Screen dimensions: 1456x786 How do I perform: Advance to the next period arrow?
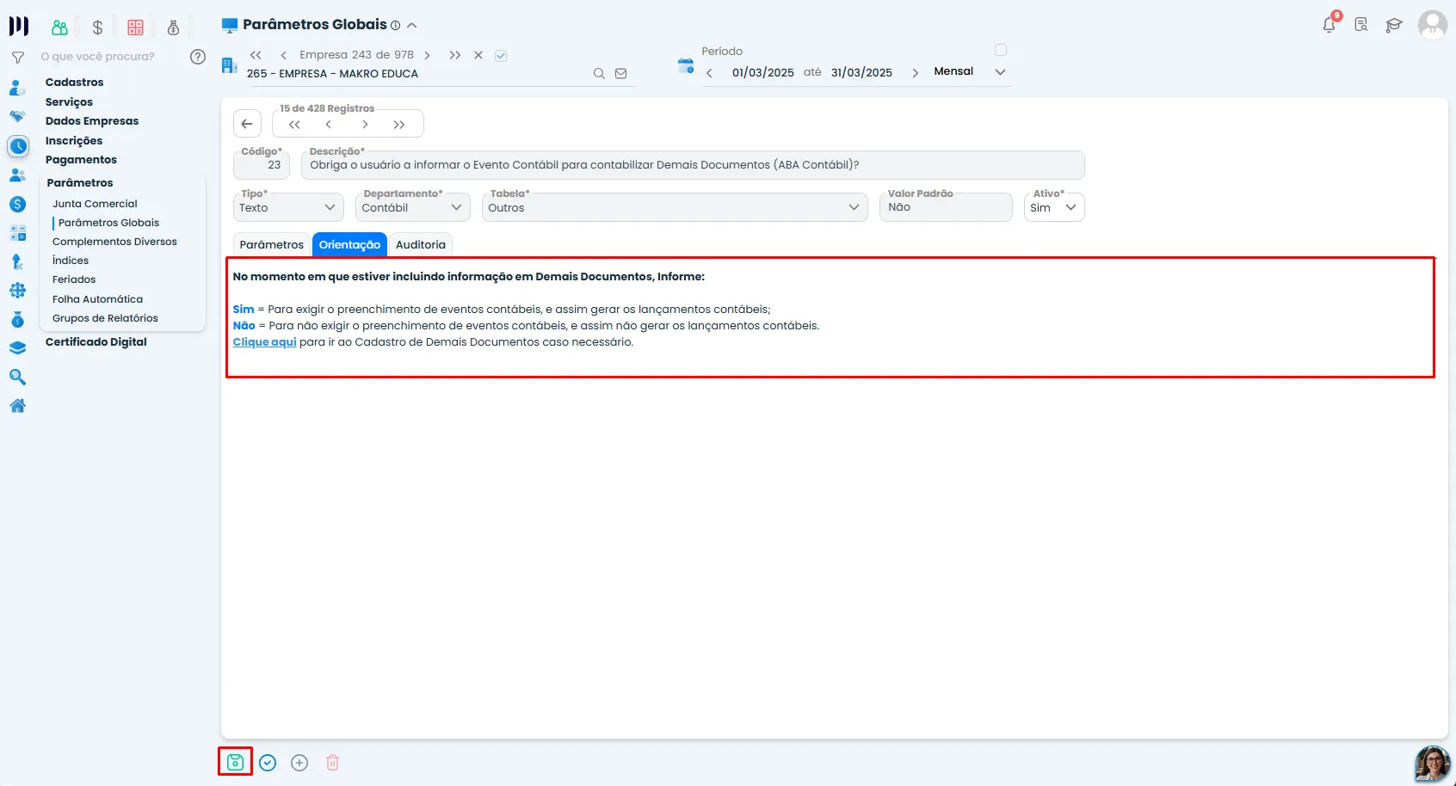pyautogui.click(x=915, y=73)
